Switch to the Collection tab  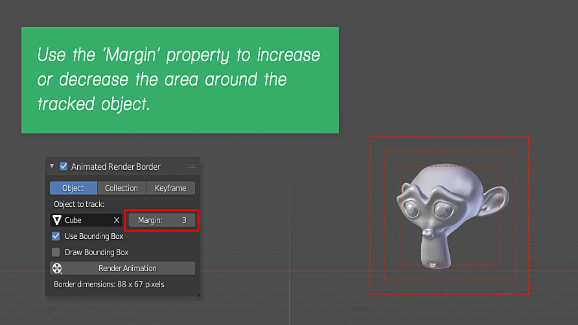tap(121, 188)
